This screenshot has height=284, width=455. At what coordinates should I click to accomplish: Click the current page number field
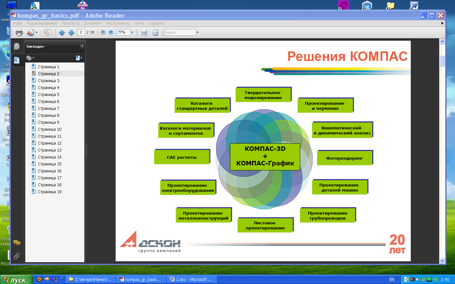[x=81, y=32]
